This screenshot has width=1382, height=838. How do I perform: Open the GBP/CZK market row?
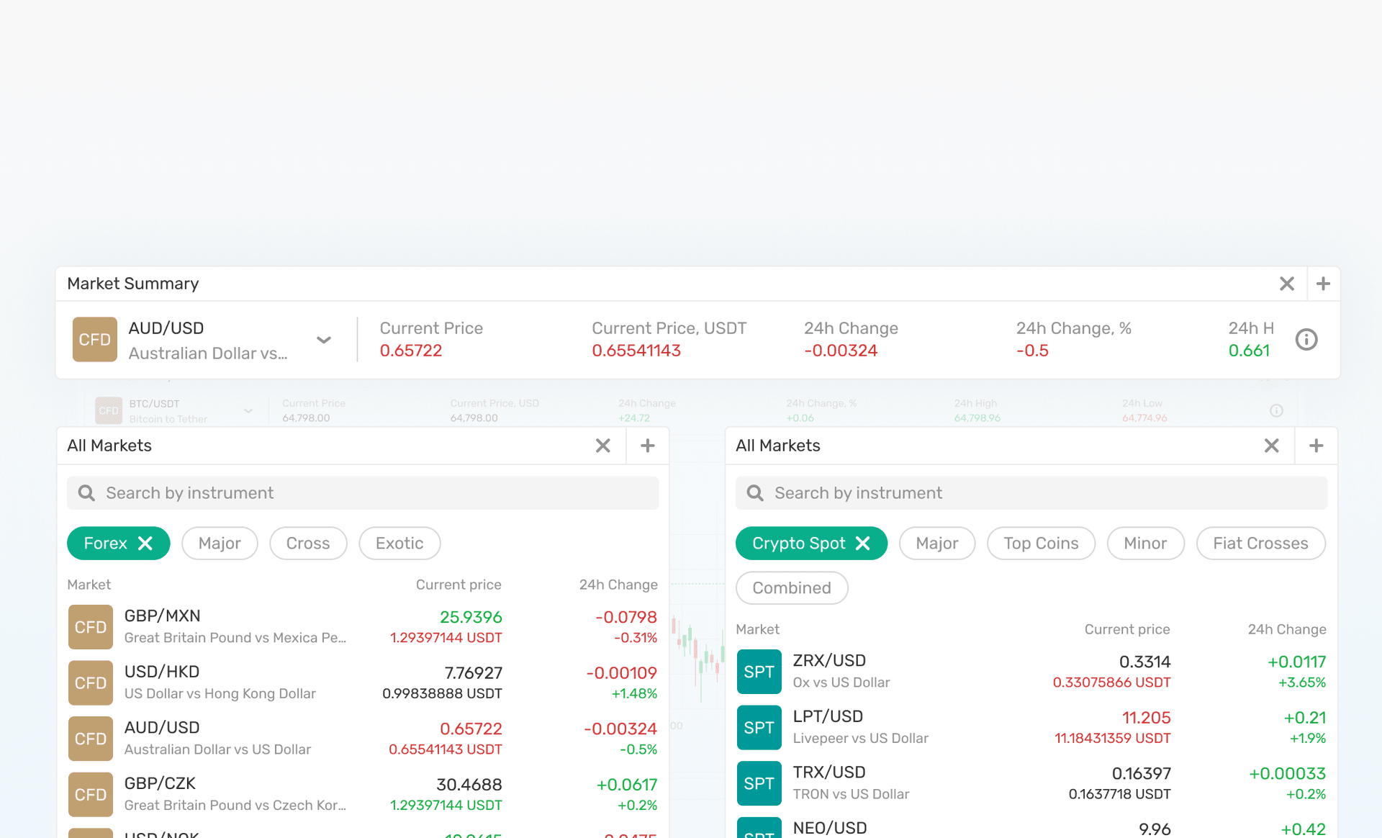tap(363, 794)
